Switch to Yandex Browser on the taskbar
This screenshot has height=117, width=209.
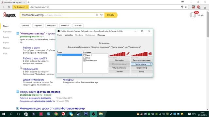pyautogui.click(x=63, y=114)
